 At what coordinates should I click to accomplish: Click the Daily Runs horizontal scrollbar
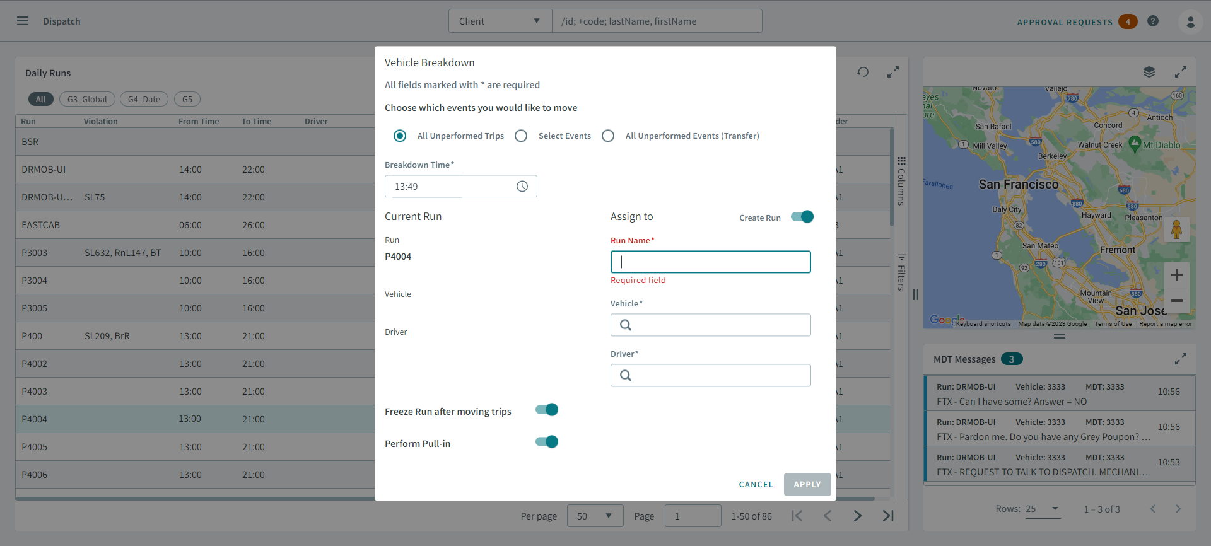coord(445,499)
